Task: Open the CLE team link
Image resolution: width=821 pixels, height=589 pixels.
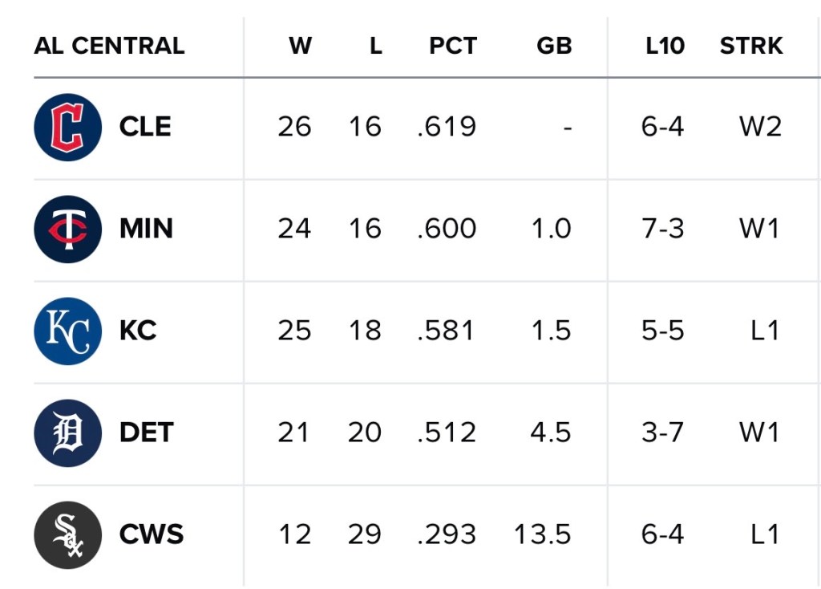Action: 145,127
